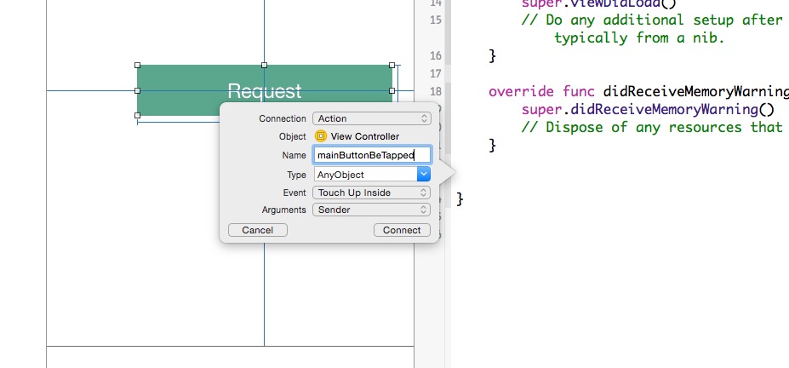This screenshot has height=368, width=789.
Task: Click the 'View Controller' object name text
Action: pyautogui.click(x=365, y=136)
